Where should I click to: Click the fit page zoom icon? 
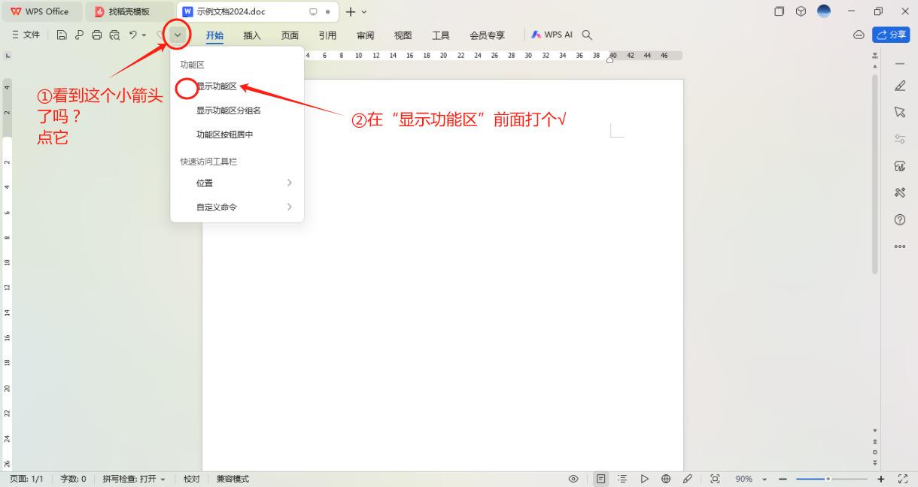click(x=715, y=479)
